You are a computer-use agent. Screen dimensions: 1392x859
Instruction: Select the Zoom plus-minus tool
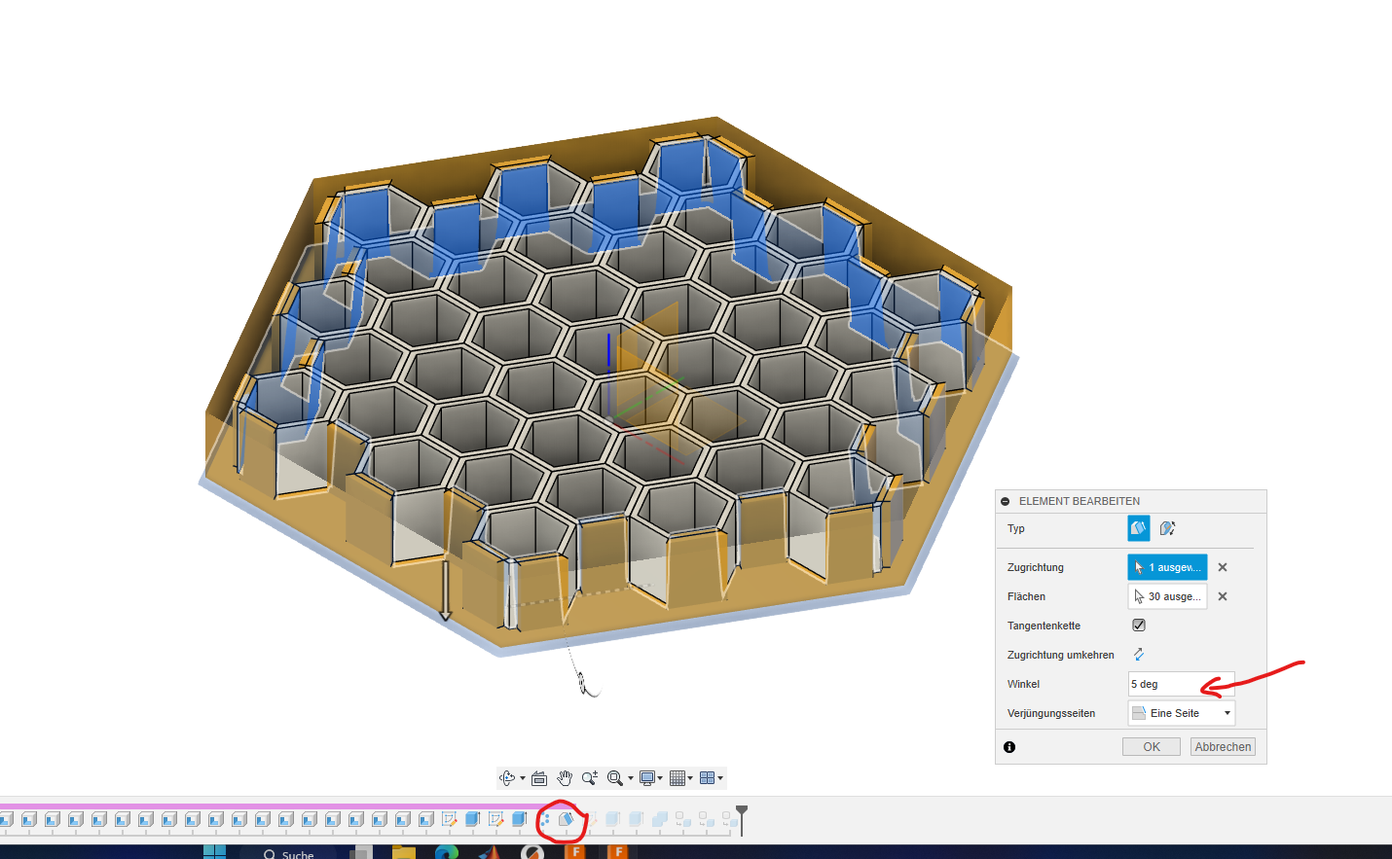[590, 778]
